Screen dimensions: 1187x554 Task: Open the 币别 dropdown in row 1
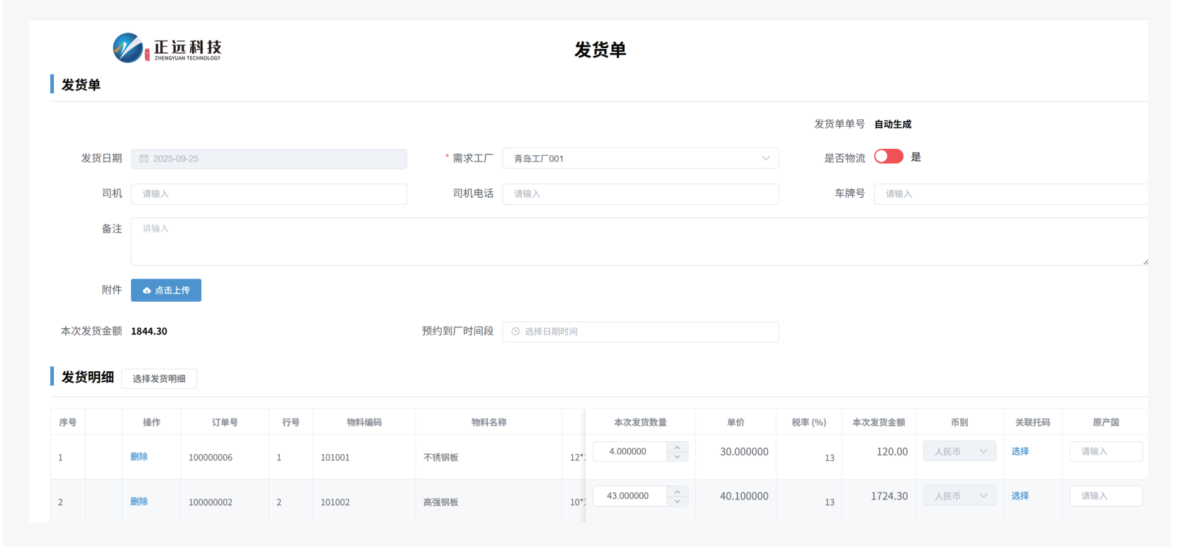pos(959,452)
